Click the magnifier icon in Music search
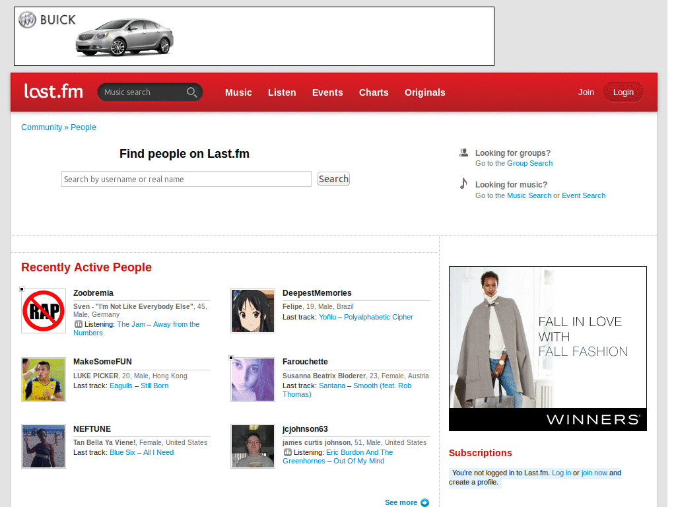 click(x=192, y=92)
